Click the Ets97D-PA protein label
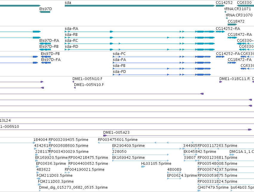 pyautogui.click(x=51, y=60)
